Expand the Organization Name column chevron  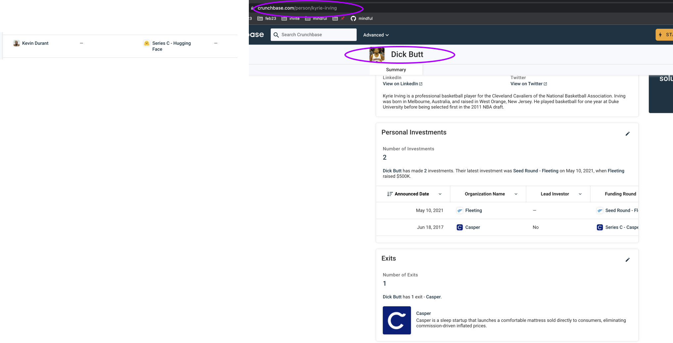(516, 194)
